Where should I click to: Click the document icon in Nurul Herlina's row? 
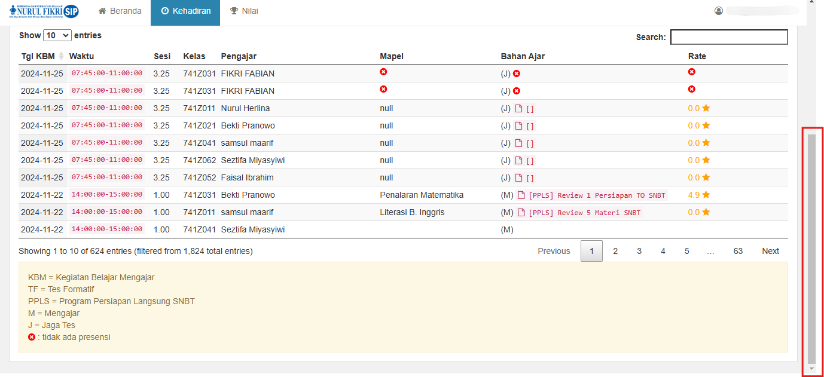519,109
